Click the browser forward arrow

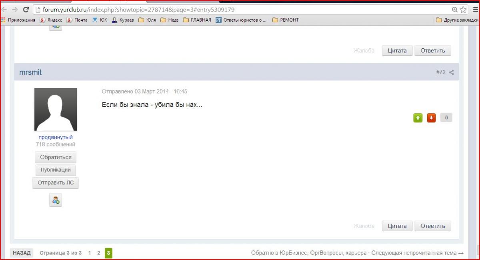15,10
